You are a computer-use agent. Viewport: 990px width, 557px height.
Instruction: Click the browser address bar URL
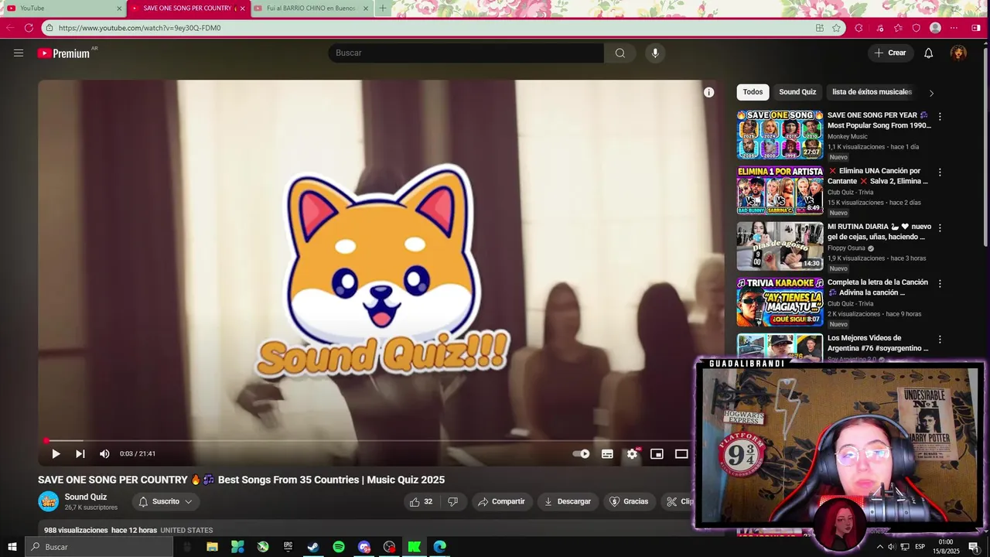(x=139, y=28)
